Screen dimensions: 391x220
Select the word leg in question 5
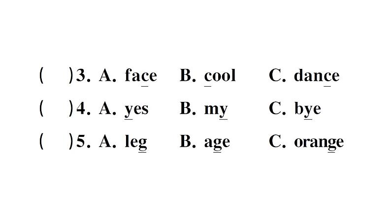pyautogui.click(x=135, y=142)
